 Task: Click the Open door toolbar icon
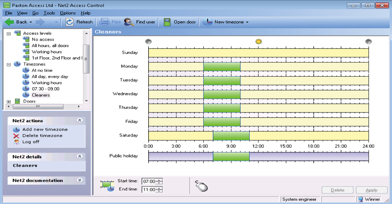168,21
